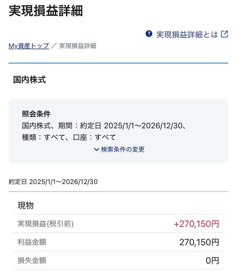Click the 実現損益詳細 page title heading
Screen dimensions: 237x272
[x=46, y=11]
